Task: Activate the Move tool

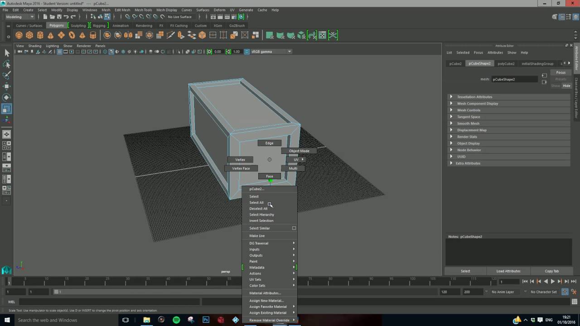Action: click(x=7, y=86)
